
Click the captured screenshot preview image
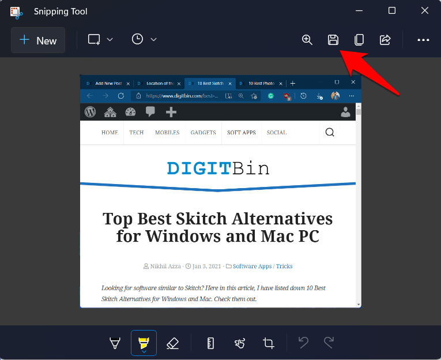pos(220,191)
